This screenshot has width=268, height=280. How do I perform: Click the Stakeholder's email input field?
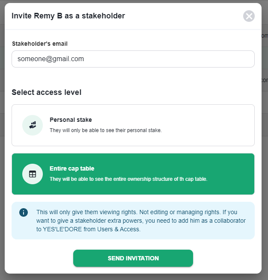pyautogui.click(x=133, y=59)
